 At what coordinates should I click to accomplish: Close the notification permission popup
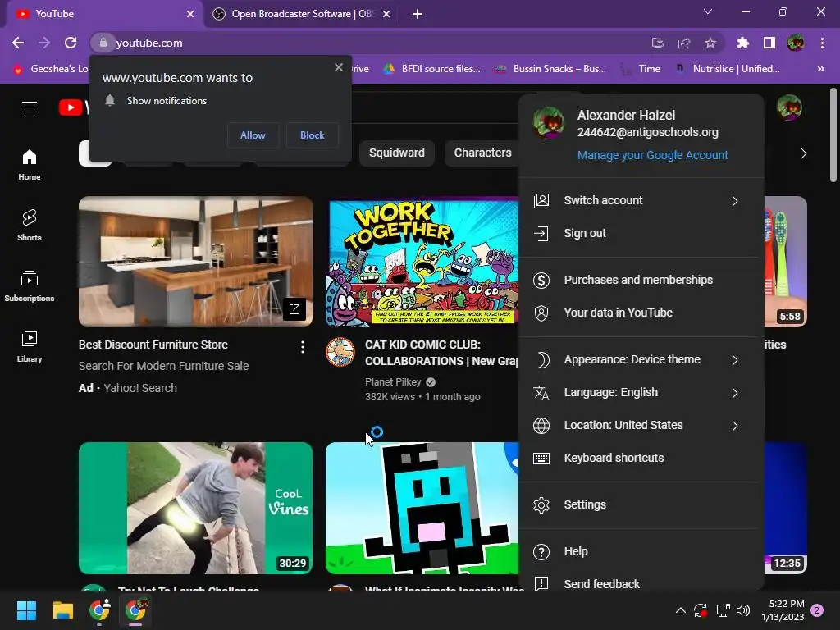pos(339,67)
